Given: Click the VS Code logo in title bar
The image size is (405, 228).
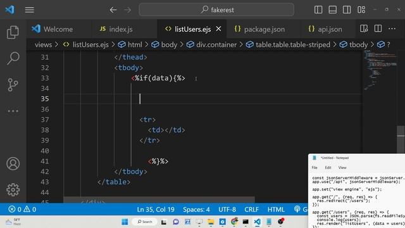Looking at the screenshot, I should pos(10,10).
